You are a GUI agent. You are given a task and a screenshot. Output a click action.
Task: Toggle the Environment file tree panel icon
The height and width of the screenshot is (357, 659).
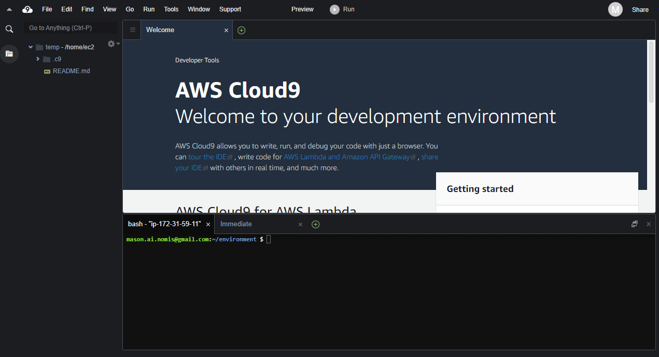(9, 53)
